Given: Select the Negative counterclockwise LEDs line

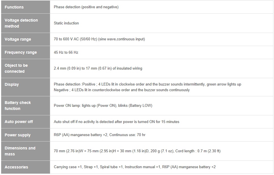Looking at the screenshot, I should coord(122,90).
